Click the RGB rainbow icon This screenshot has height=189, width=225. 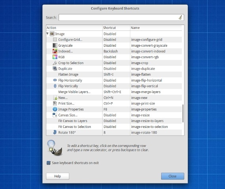pyautogui.click(x=55, y=57)
